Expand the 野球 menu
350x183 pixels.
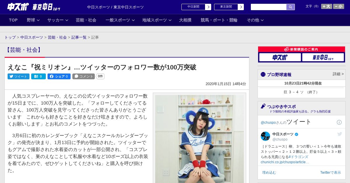point(34,20)
